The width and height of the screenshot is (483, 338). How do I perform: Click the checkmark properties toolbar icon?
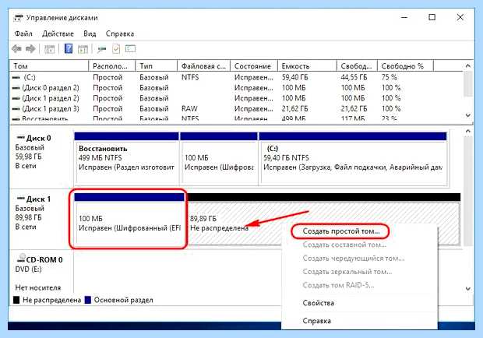[x=116, y=49]
